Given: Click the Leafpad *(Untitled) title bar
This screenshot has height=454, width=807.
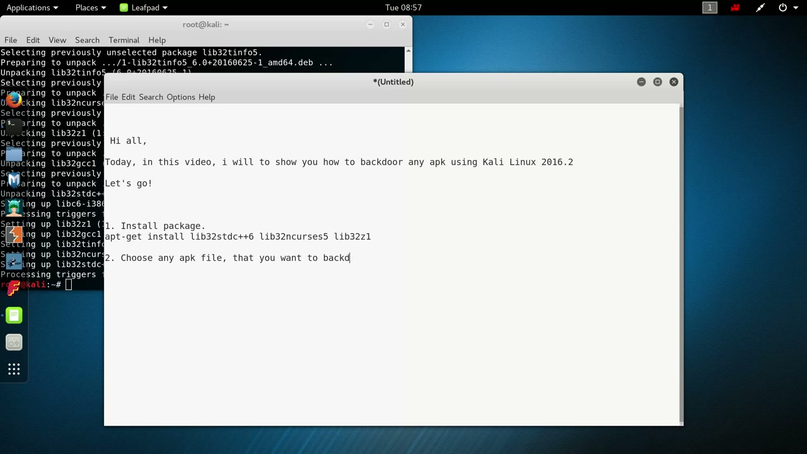Looking at the screenshot, I should 393,82.
